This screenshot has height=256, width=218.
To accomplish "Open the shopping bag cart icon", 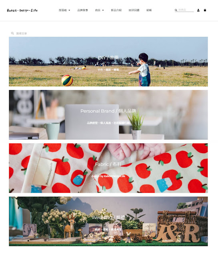I will [x=205, y=10].
